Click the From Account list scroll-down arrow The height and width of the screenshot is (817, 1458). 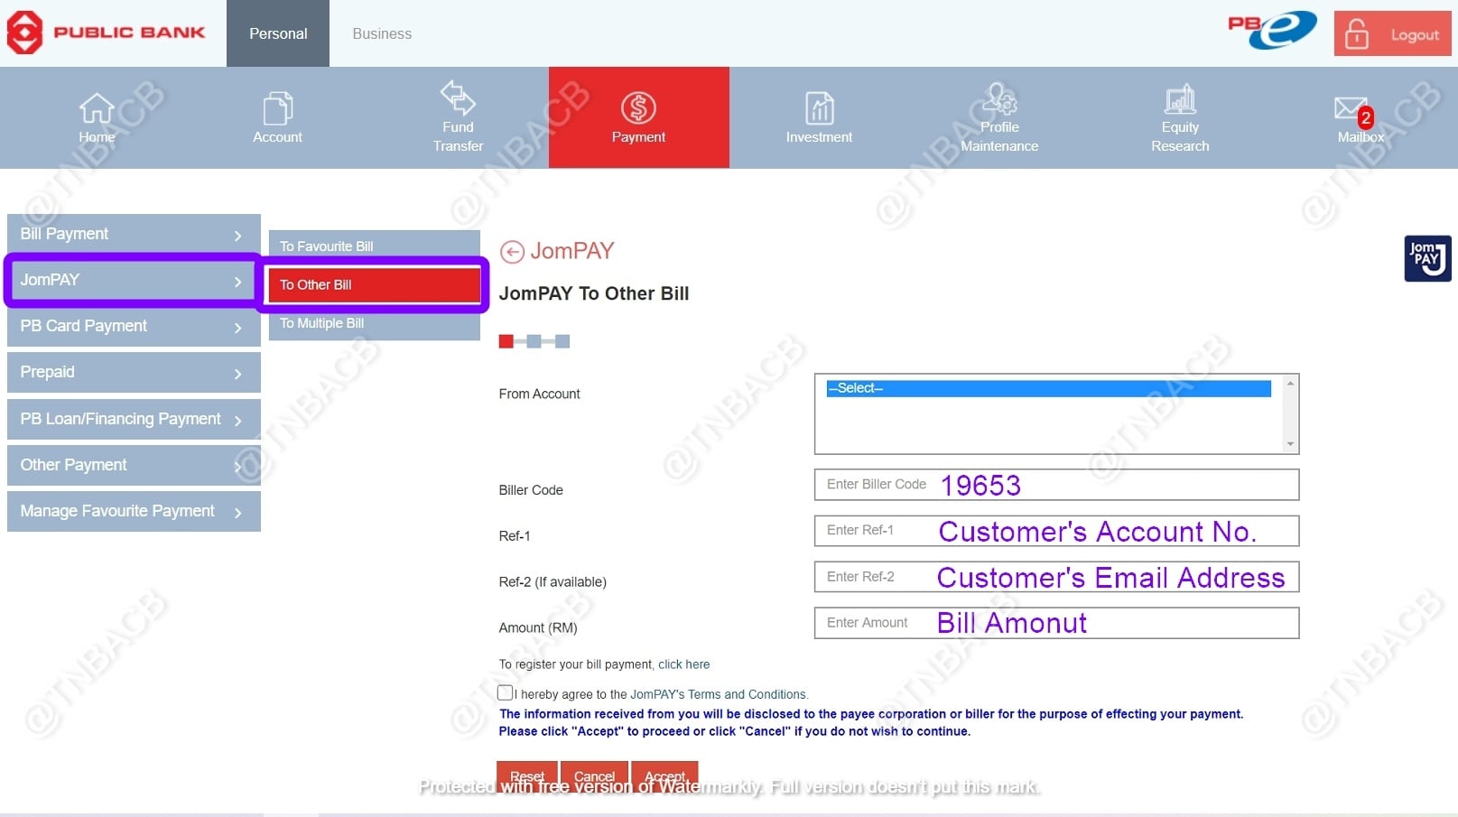[1290, 444]
